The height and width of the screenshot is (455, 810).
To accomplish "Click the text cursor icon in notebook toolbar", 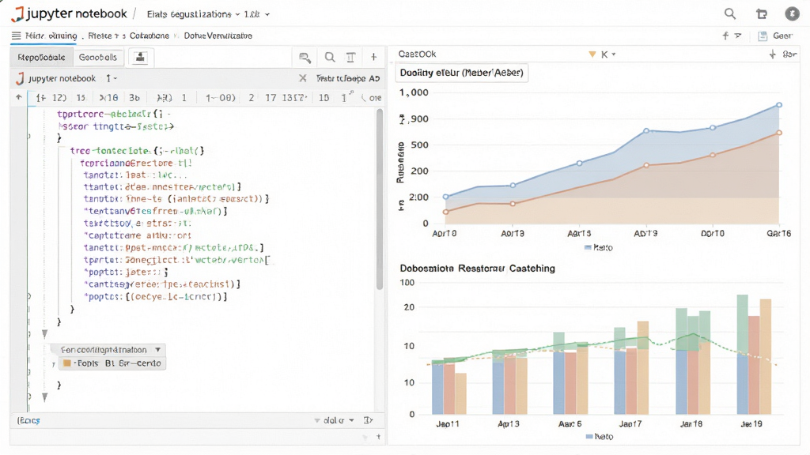I will tap(350, 57).
